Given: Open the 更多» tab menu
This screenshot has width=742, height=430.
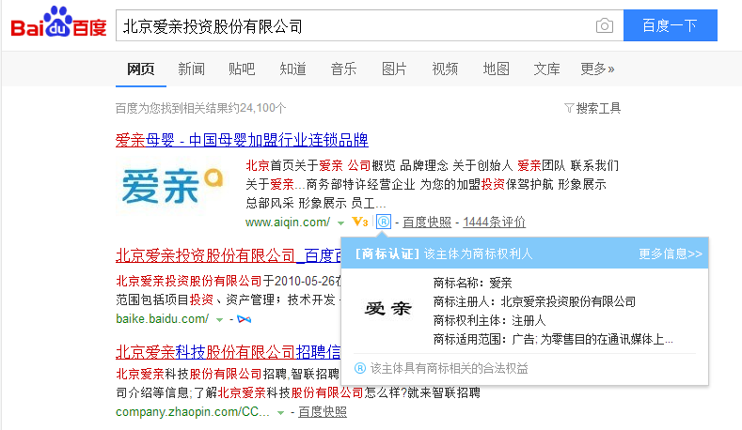Looking at the screenshot, I should click(x=597, y=69).
